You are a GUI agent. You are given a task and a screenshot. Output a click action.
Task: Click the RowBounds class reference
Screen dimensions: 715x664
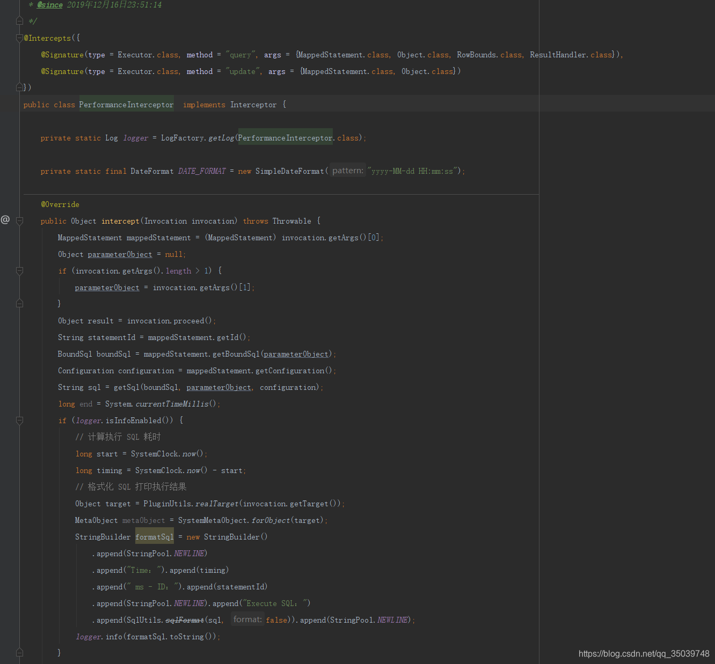(x=476, y=55)
